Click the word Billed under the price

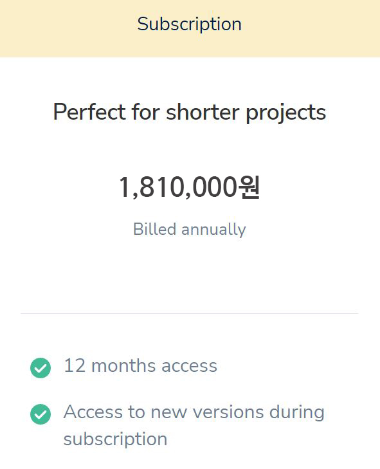pos(154,230)
